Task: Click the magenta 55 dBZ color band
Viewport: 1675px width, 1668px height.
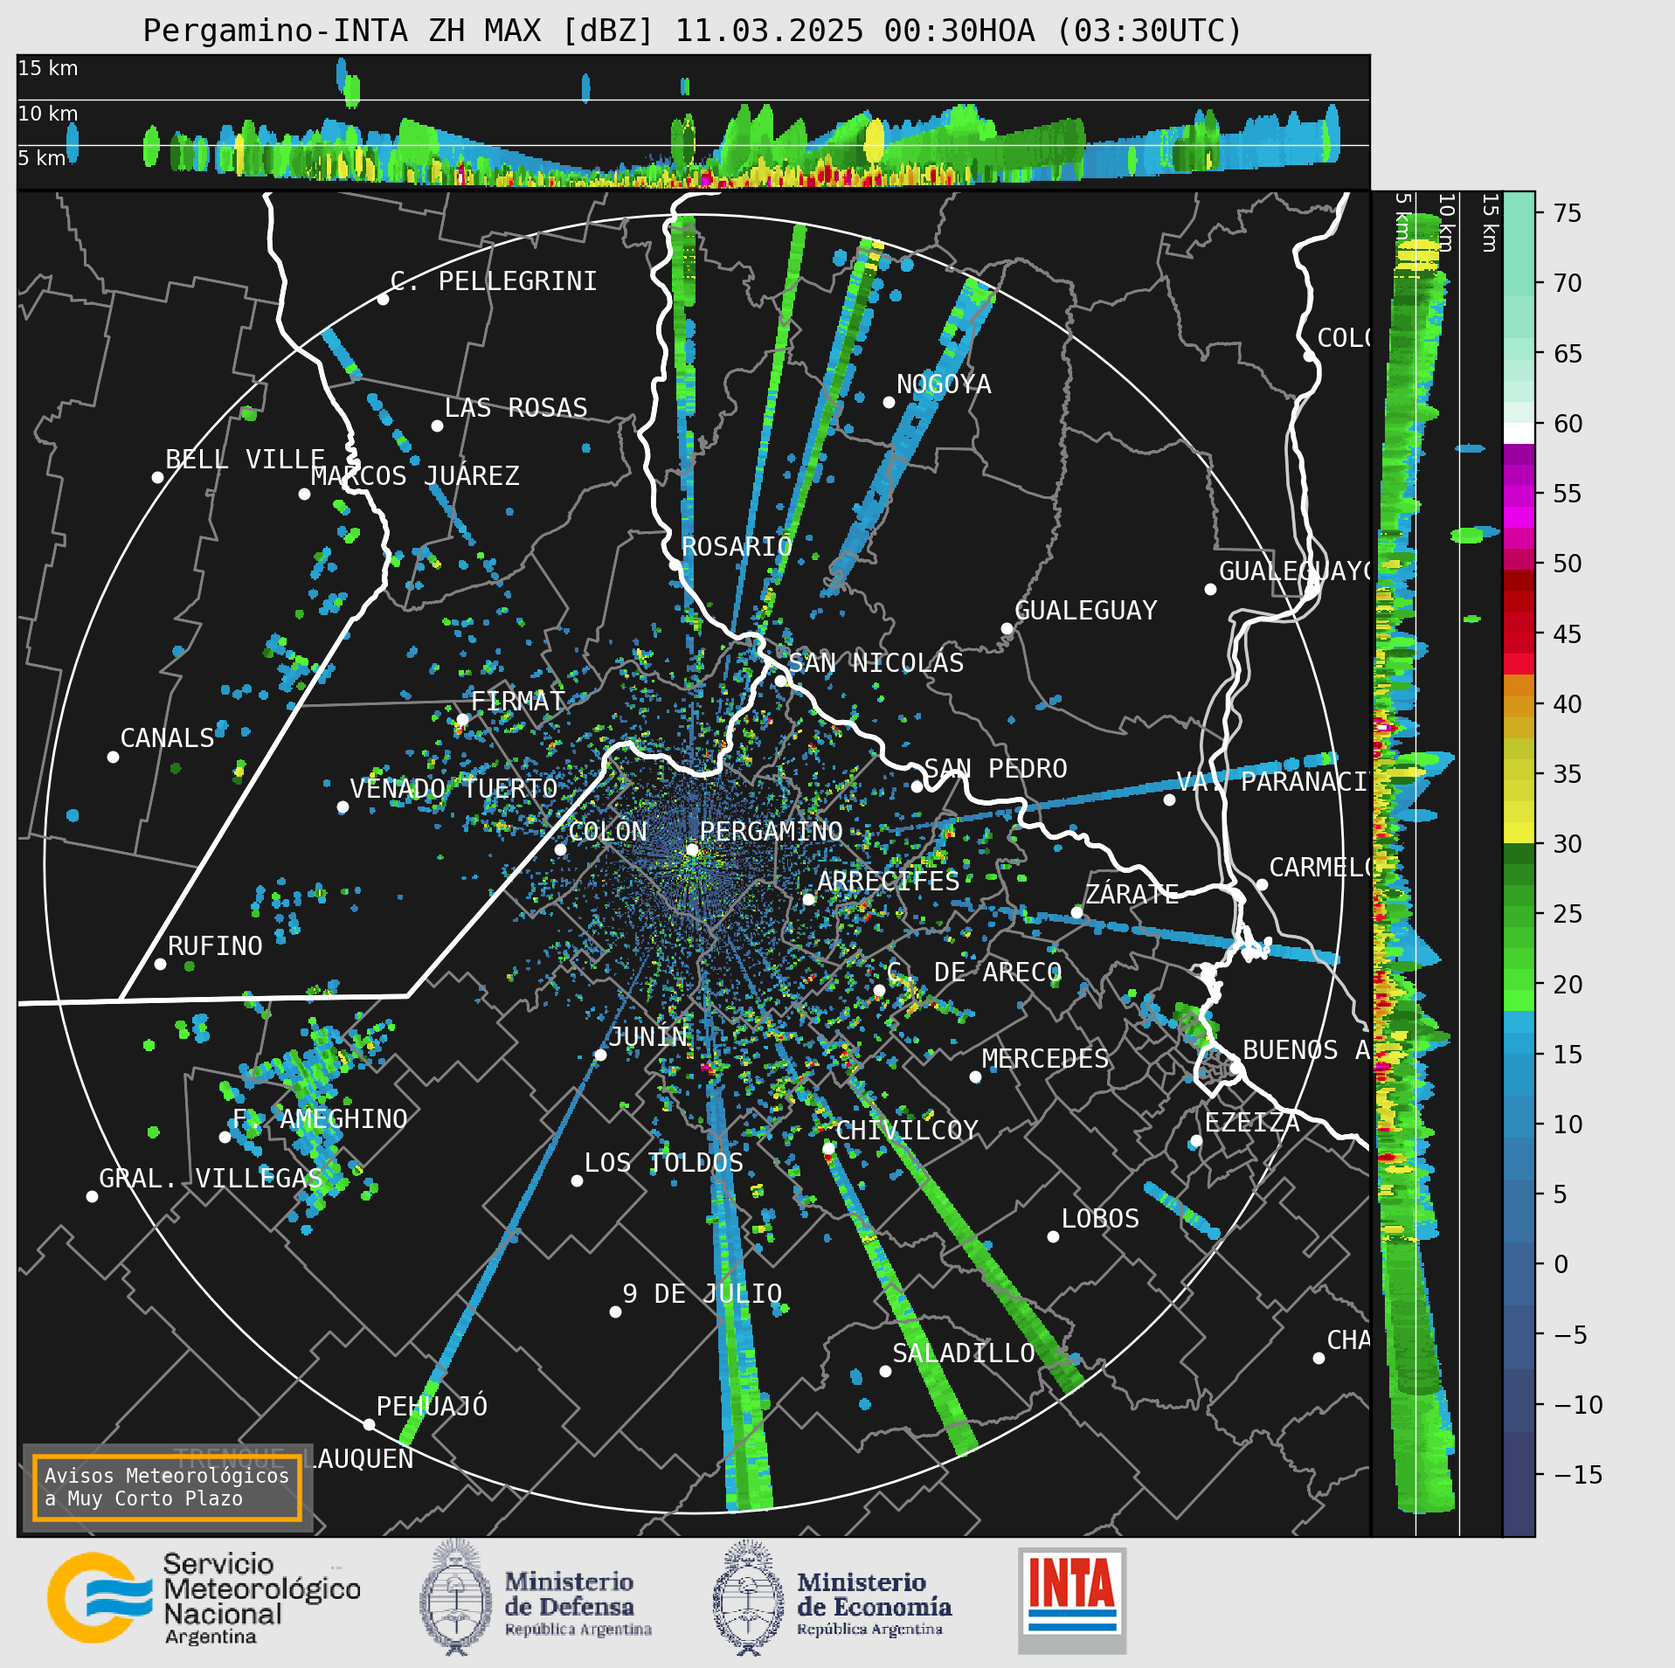Action: point(1519,496)
